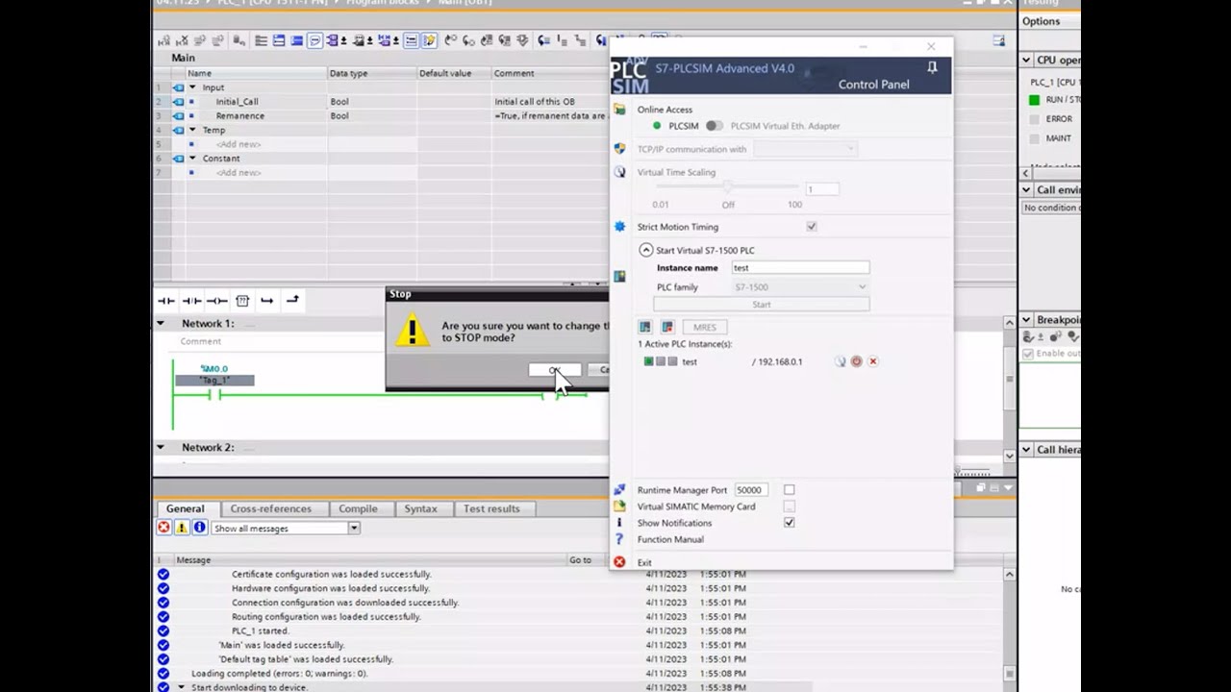This screenshot has width=1231, height=692.
Task: Pin the PLCSIM Control Panel window
Action: pyautogui.click(x=932, y=67)
